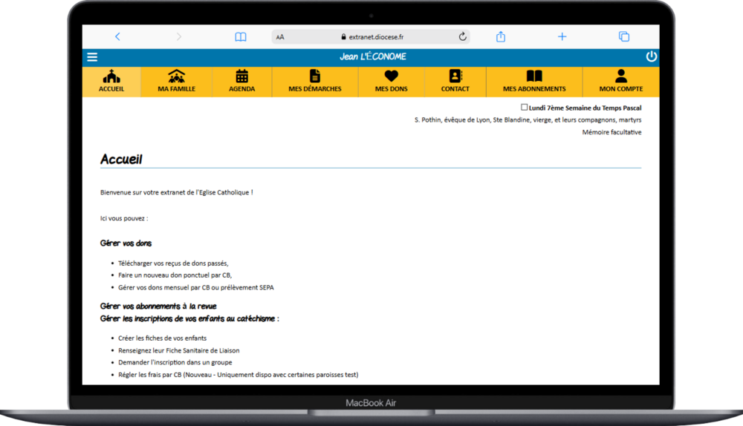The width and height of the screenshot is (743, 426).
Task: Click the church Accueil icon
Action: coord(111,76)
